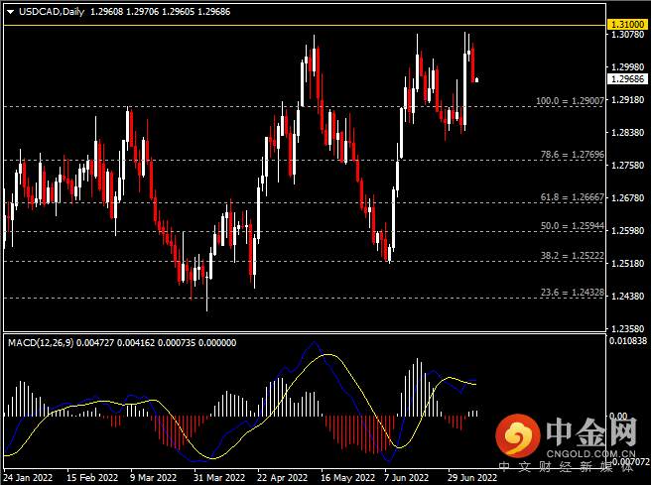Click the dropdown triangle beside USDCAD,Daily
The height and width of the screenshot is (485, 651).
pos(10,12)
